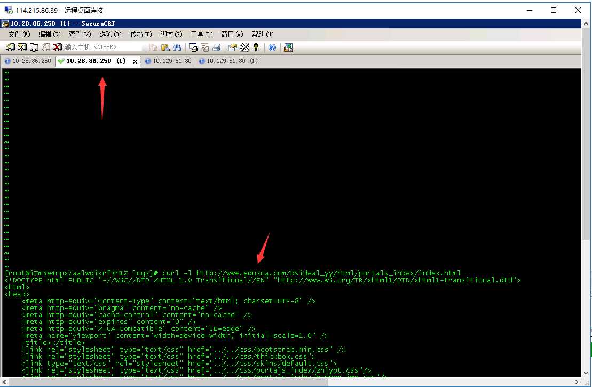592x387 pixels.
Task: Click the <!DOCTYPE html PUBLIC line
Action: 263,280
